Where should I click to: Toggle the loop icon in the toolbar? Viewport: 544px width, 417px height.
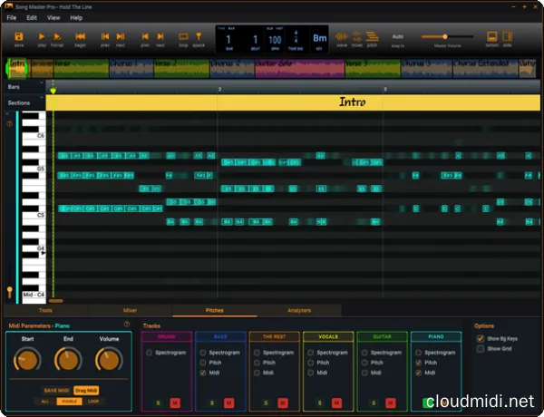(x=183, y=37)
